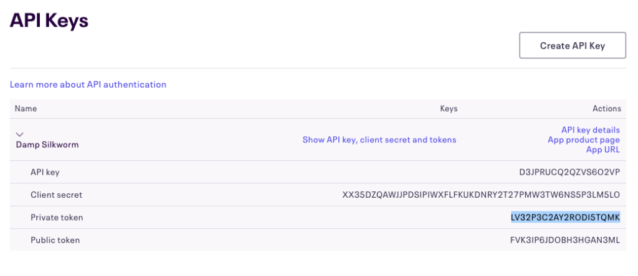Click the API key value D3JPRUCQ2QZVS6O2VP
The width and height of the screenshot is (638, 276).
click(x=569, y=172)
